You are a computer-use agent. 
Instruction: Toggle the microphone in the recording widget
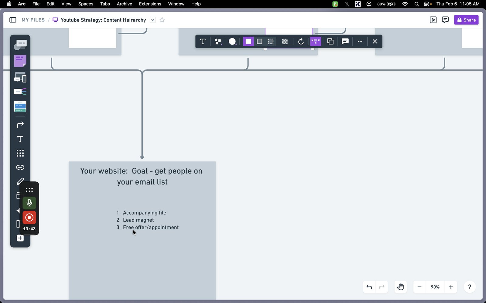29,203
